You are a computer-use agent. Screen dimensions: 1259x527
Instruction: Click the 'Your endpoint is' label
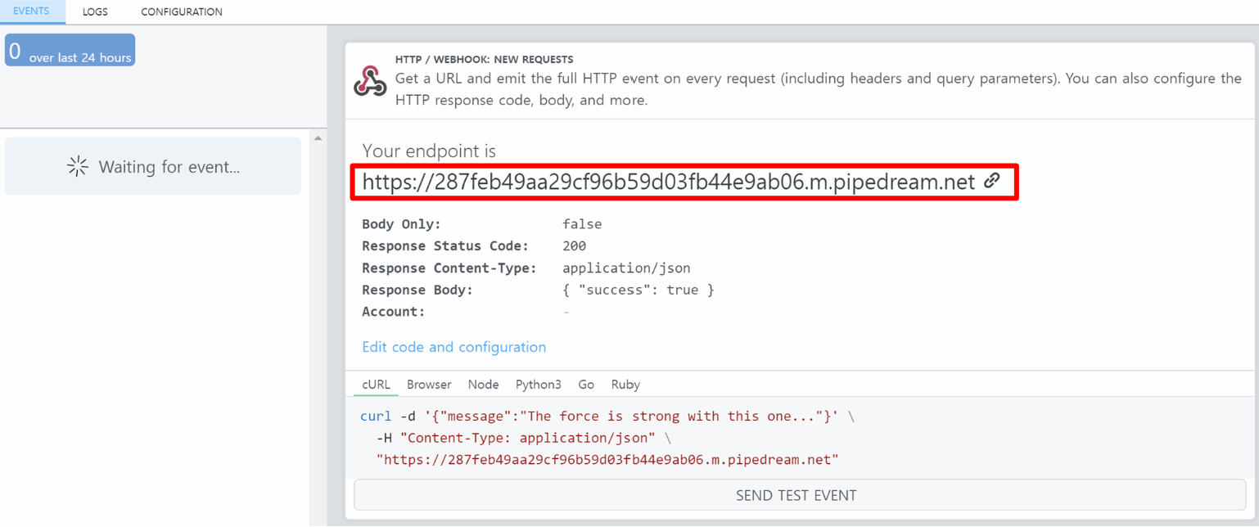pyautogui.click(x=429, y=151)
